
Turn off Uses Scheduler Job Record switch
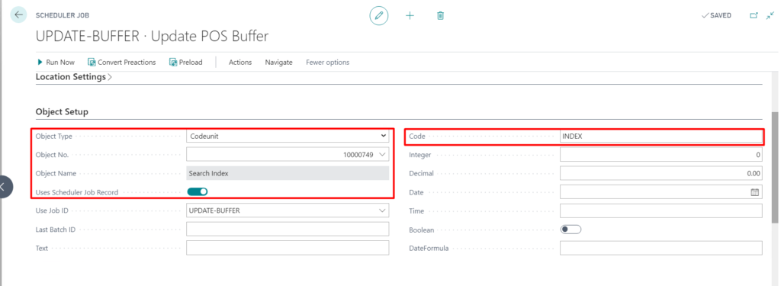click(198, 192)
